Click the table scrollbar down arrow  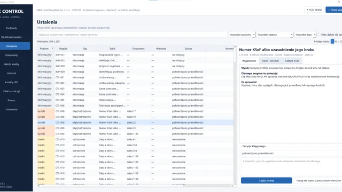tap(235, 183)
